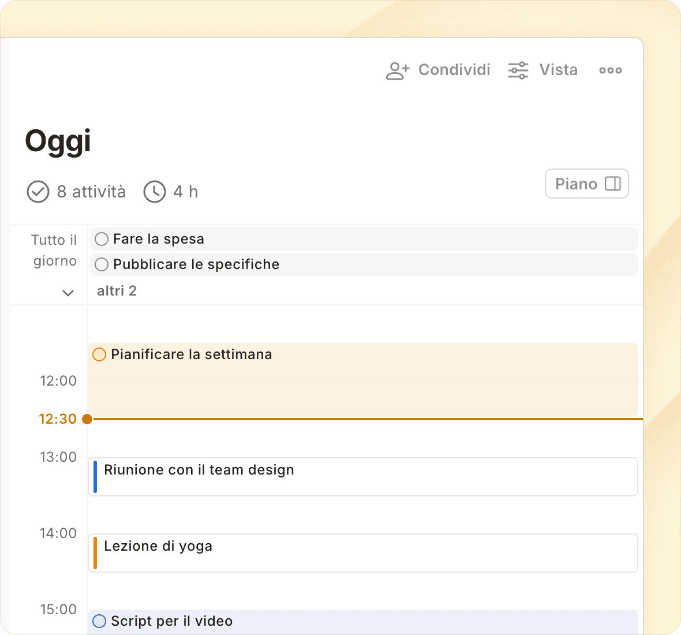Check off Pubblicare le specifiche

[x=102, y=264]
